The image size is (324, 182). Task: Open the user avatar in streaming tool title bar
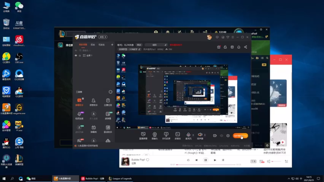[209, 37]
